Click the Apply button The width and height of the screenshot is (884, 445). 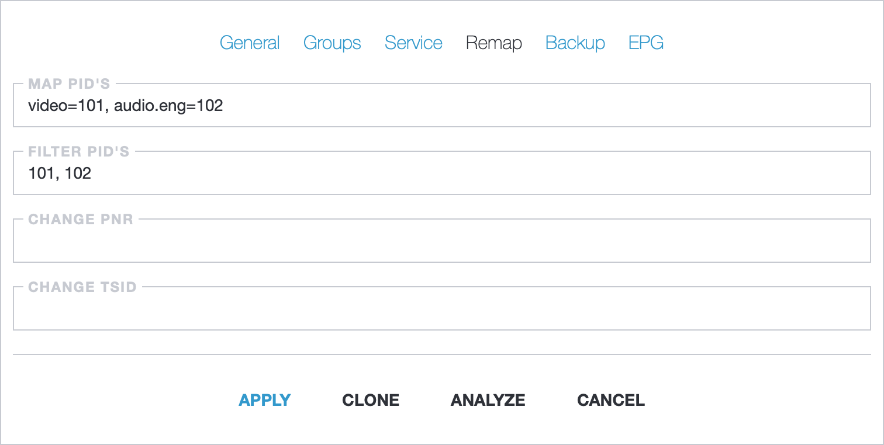tap(265, 400)
